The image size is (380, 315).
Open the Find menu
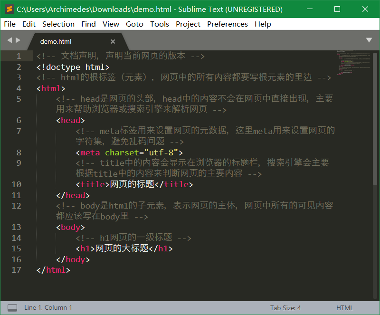[x=88, y=24]
